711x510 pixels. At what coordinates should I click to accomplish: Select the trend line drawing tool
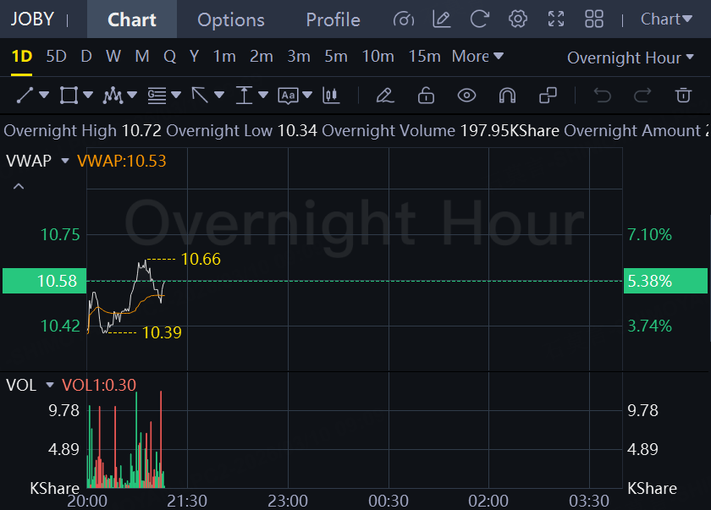coord(25,95)
